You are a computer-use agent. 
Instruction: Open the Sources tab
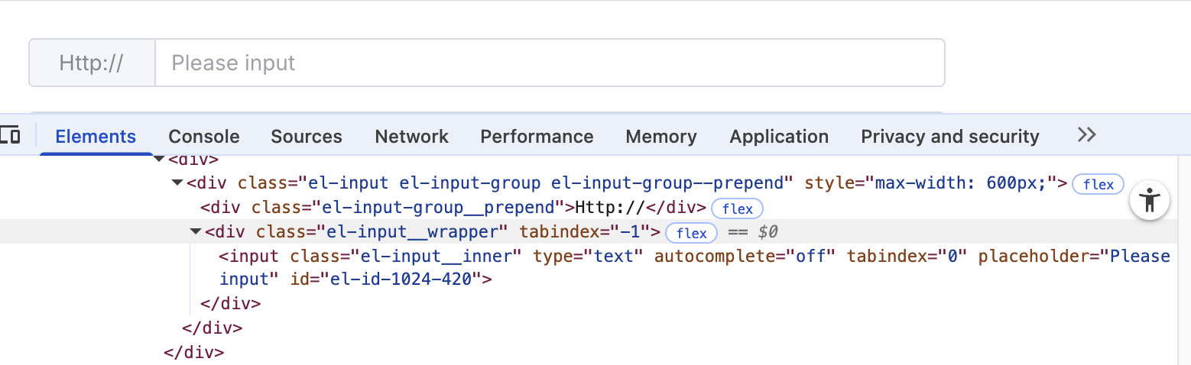point(306,137)
